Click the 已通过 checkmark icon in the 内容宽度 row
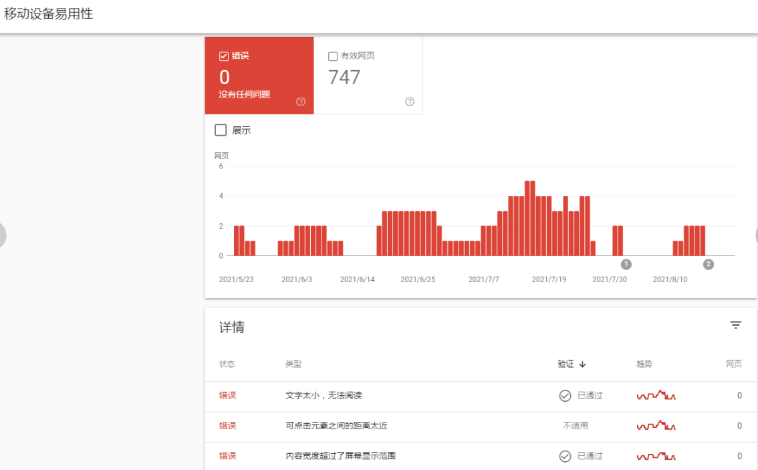 click(x=565, y=456)
